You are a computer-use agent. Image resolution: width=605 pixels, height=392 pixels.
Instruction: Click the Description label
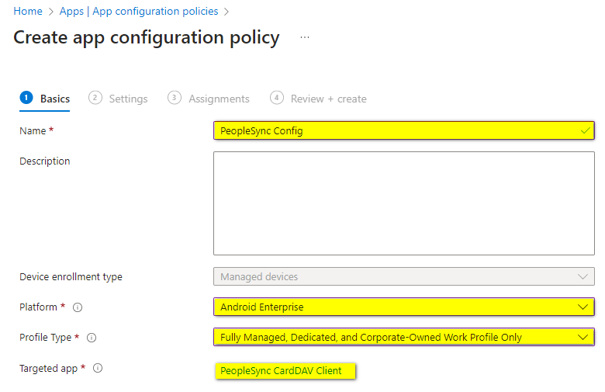point(45,161)
